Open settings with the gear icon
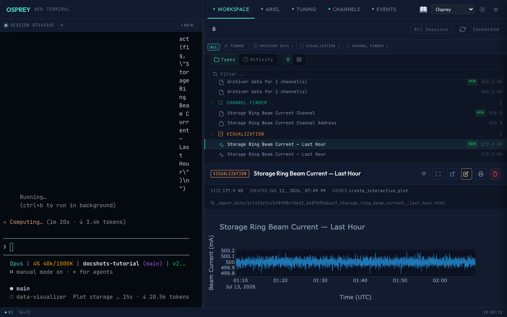 pyautogui.click(x=496, y=9)
